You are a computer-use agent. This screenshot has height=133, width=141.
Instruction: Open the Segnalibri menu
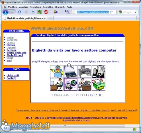tap(48, 7)
